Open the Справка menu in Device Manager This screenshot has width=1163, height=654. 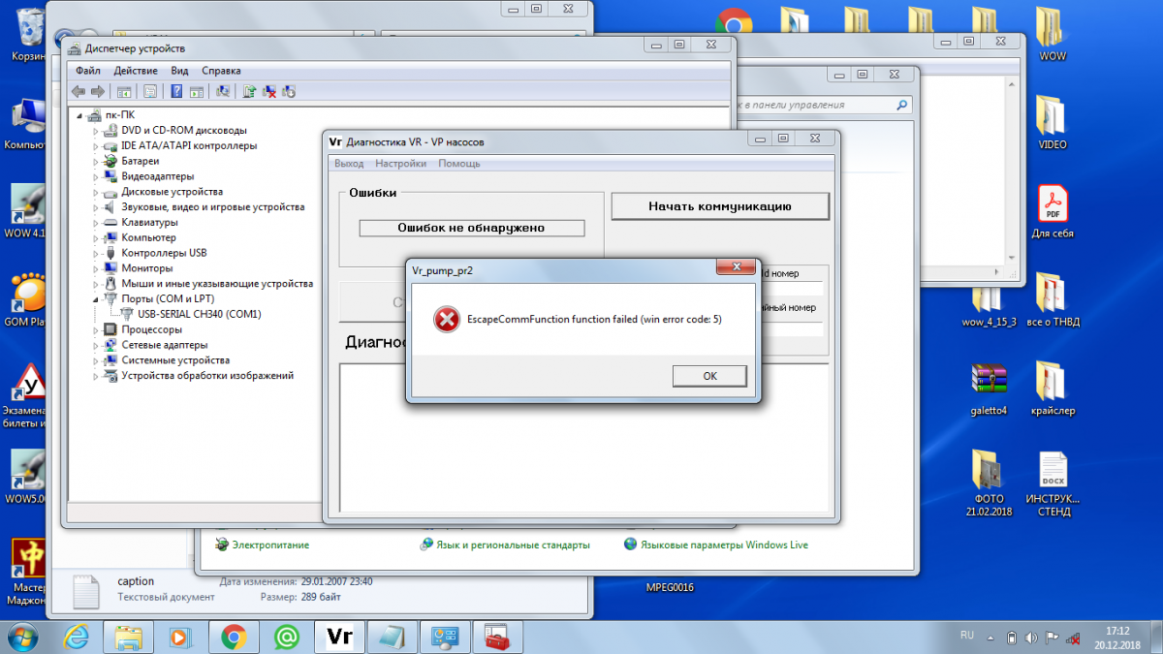[221, 71]
